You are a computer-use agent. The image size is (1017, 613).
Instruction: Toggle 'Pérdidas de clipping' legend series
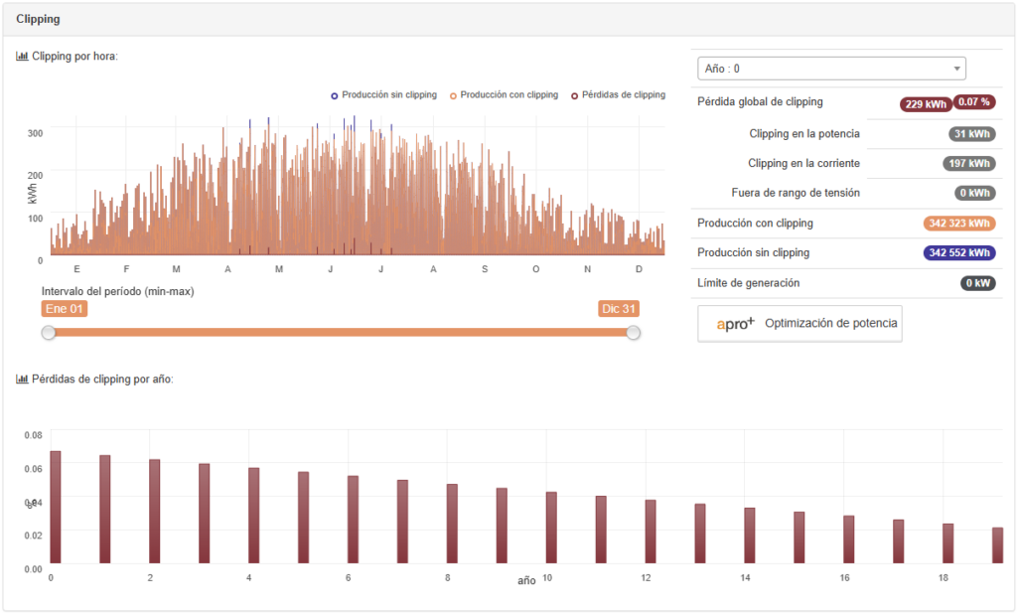[618, 95]
